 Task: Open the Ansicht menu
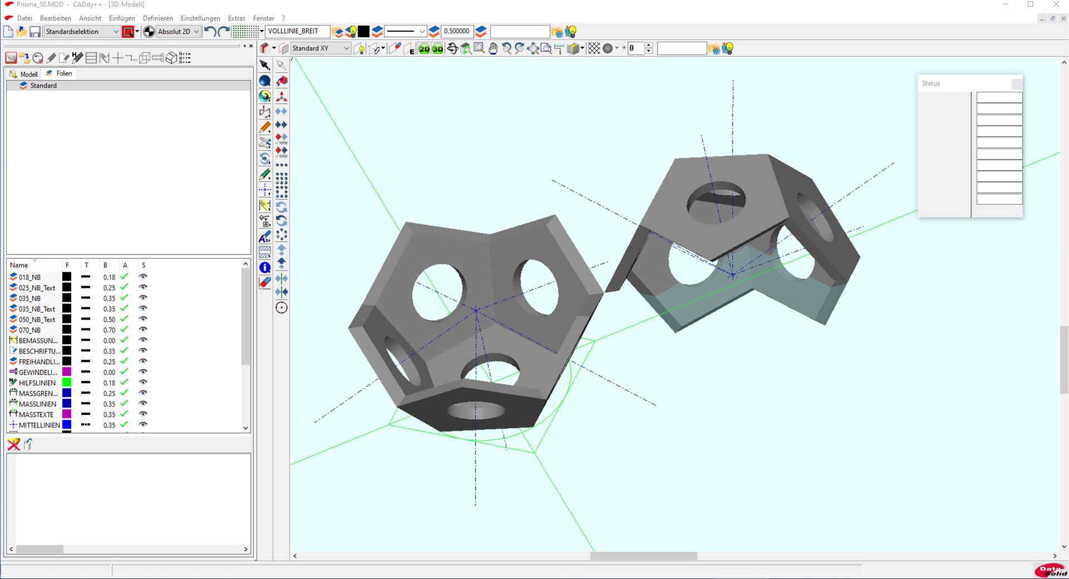tap(90, 18)
